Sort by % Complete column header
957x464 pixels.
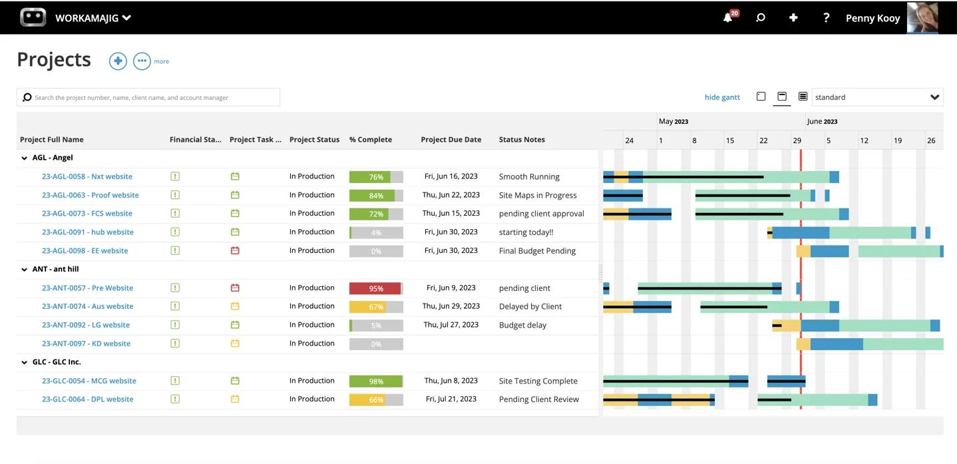(371, 140)
